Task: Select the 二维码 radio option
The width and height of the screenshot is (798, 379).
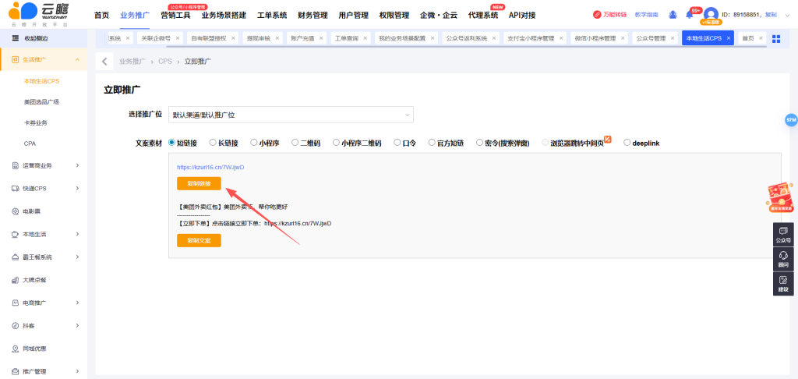Action: 295,143
